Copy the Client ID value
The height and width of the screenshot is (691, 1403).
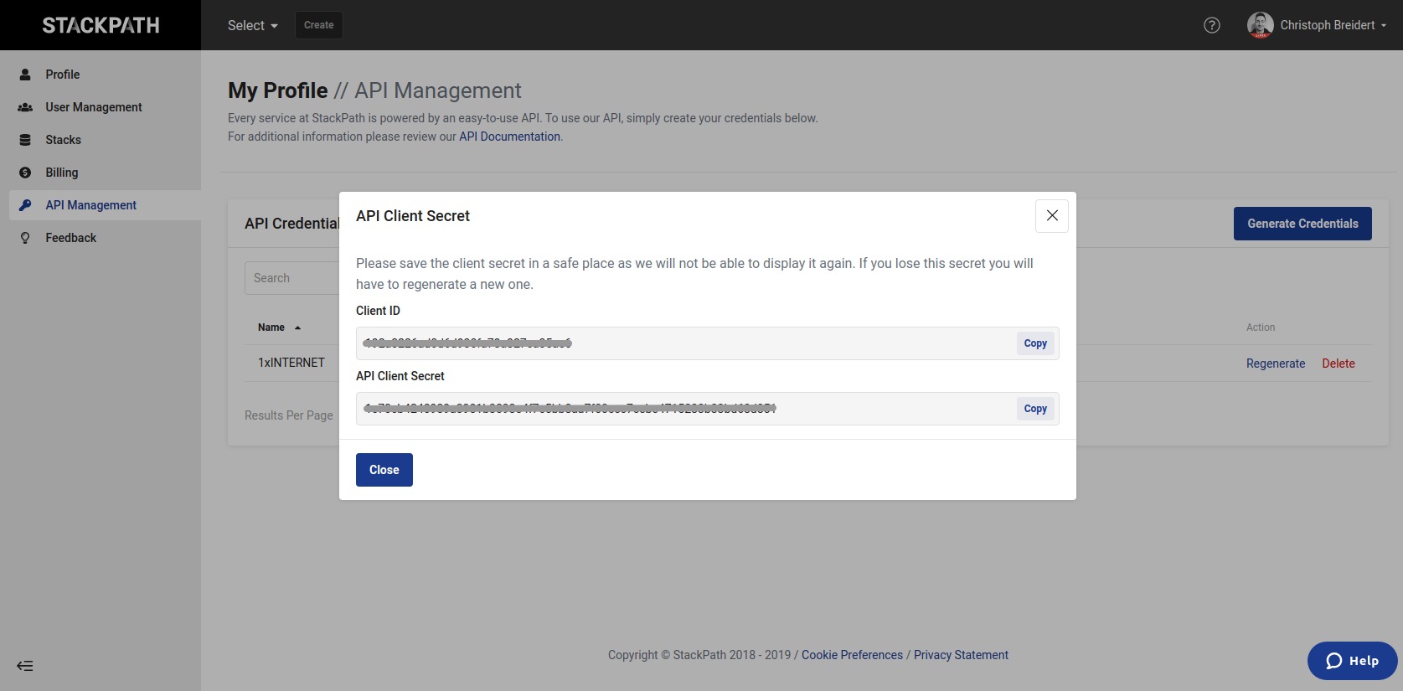coord(1035,343)
